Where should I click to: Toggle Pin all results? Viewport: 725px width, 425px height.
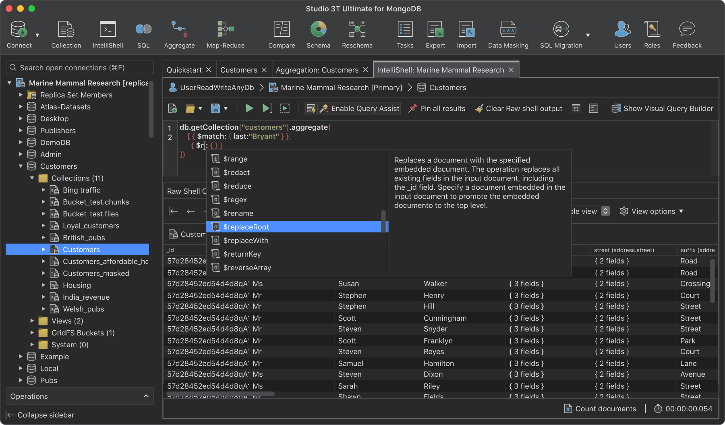point(437,108)
